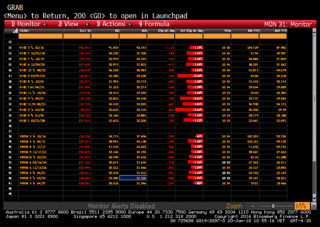Image resolution: width=320 pixels, height=227 pixels.
Task: Expand the 3) Actions dropdown arrow
Action: [130, 24]
